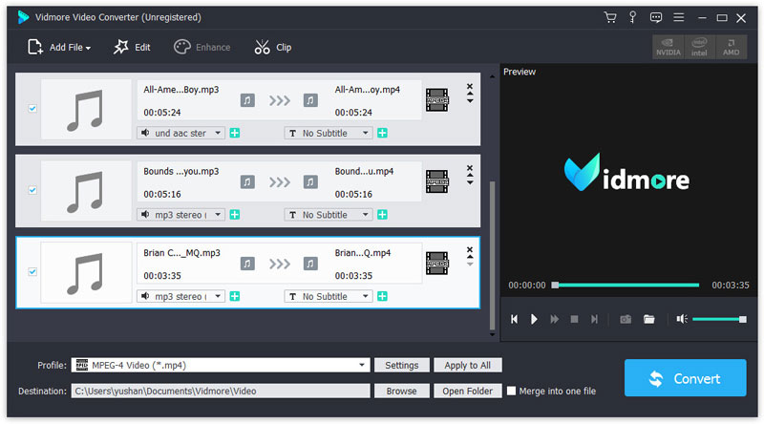Enable Merge into one file
Image resolution: width=764 pixels, height=424 pixels.
512,391
